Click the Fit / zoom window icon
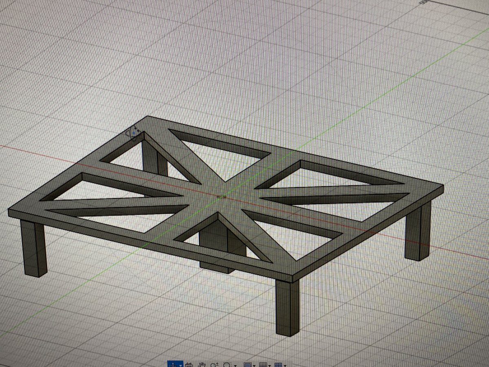The width and height of the screenshot is (489, 367). pyautogui.click(x=227, y=365)
